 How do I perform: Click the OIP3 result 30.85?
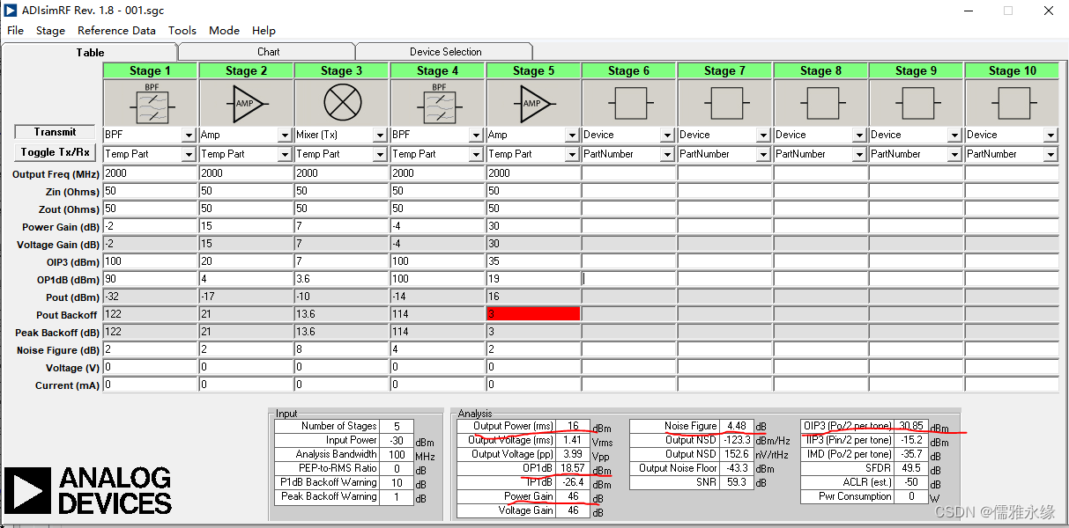pos(911,426)
